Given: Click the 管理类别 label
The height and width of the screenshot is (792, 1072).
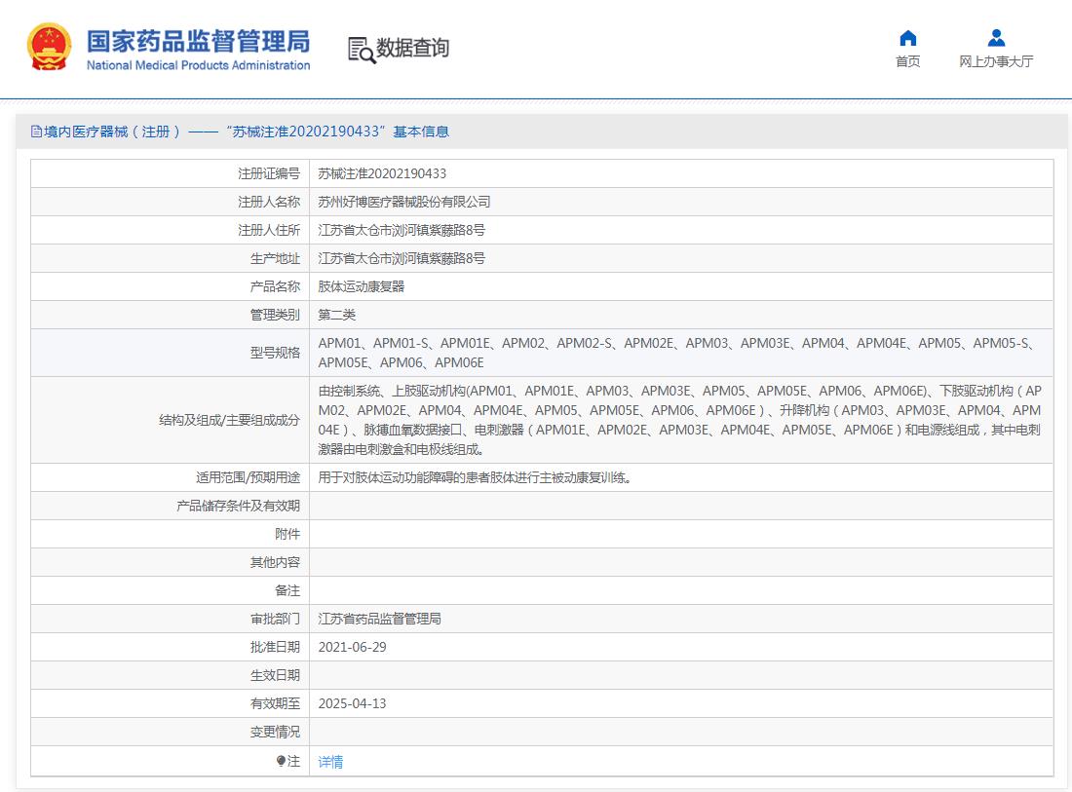Looking at the screenshot, I should (275, 315).
